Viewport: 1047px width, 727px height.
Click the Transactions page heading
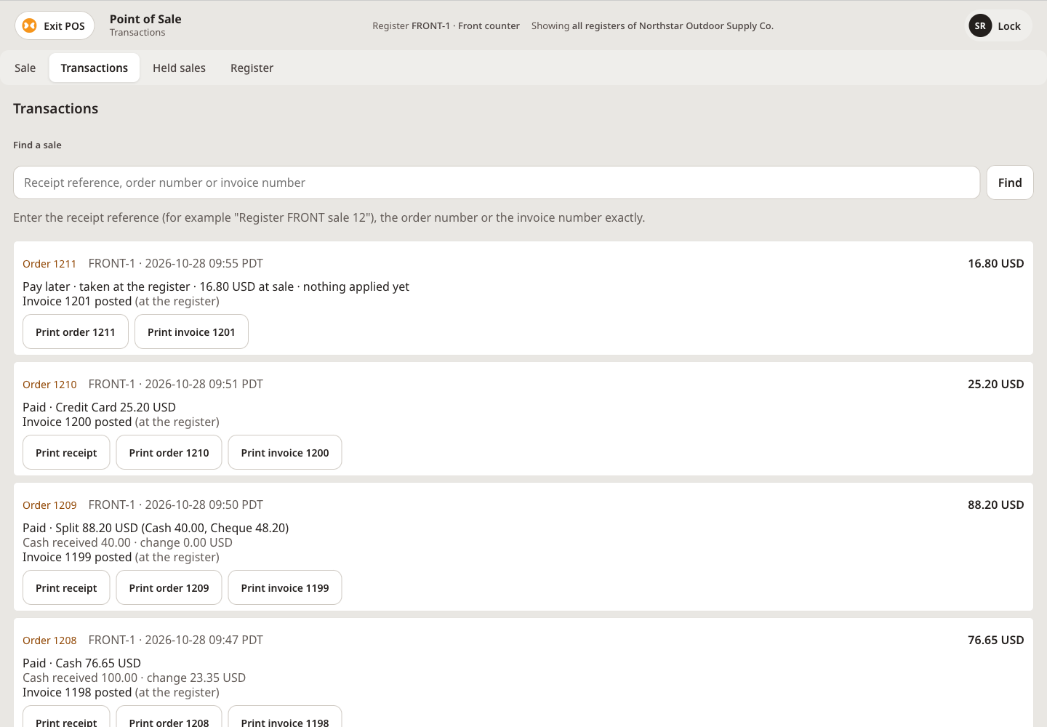coord(55,108)
